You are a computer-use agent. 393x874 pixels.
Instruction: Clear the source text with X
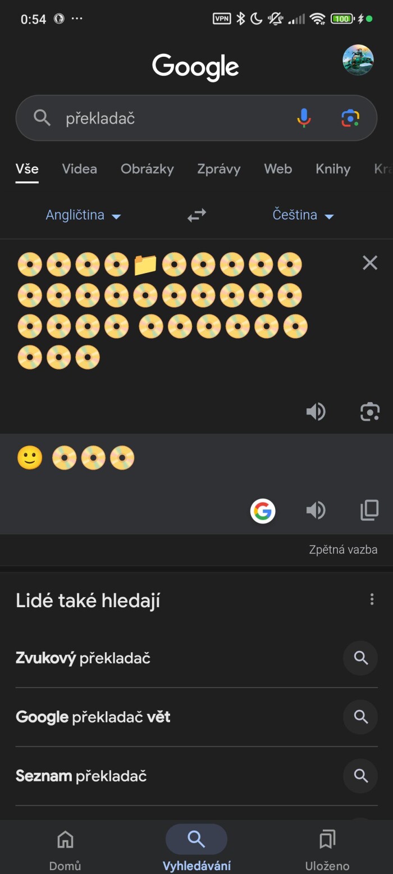(370, 262)
